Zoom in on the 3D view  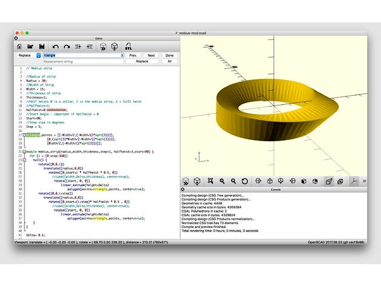[x=222, y=181]
